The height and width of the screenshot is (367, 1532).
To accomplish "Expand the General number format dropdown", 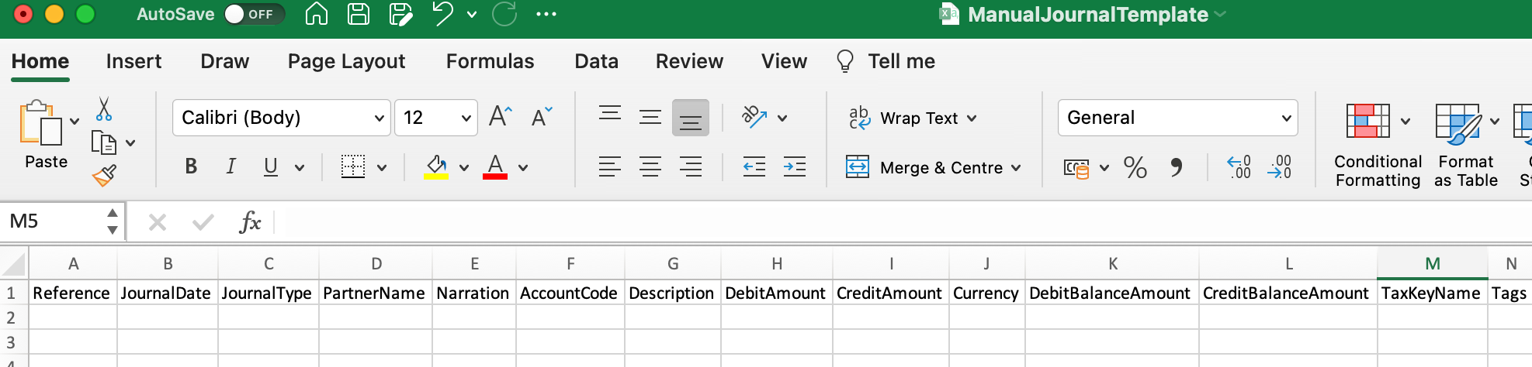I will point(1286,118).
